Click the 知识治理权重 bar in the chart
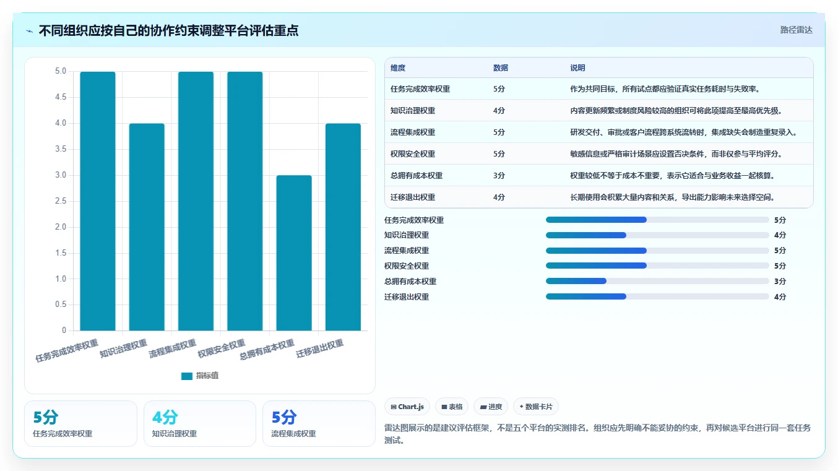838x471 pixels. [147, 227]
